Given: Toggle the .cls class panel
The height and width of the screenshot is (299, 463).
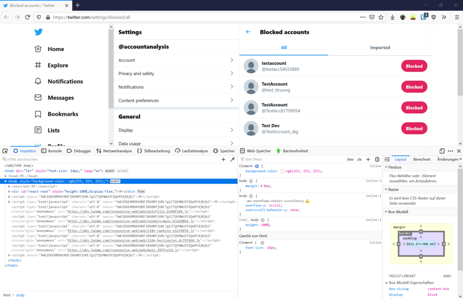Looking at the screenshot, I should [x=359, y=159].
